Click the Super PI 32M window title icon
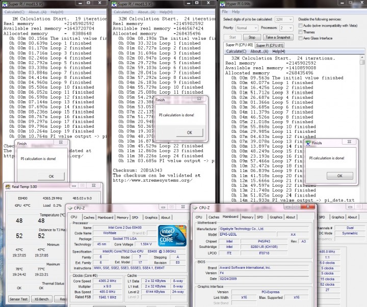 [x=114, y=4]
